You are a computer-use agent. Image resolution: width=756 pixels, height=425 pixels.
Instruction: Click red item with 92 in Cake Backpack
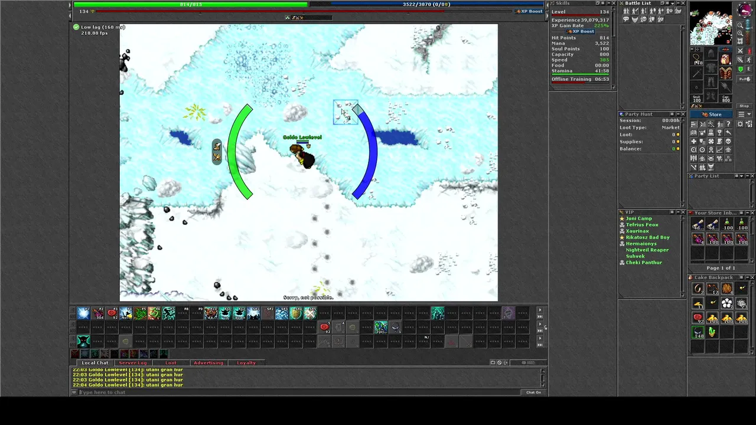pos(698,318)
